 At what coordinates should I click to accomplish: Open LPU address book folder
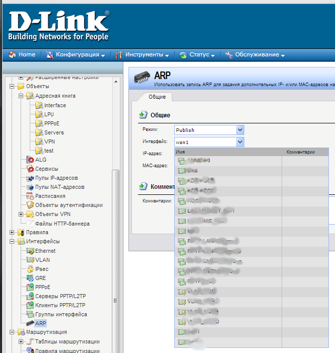click(x=49, y=114)
